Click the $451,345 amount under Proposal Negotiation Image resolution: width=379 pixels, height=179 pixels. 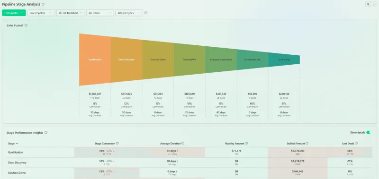221,94
